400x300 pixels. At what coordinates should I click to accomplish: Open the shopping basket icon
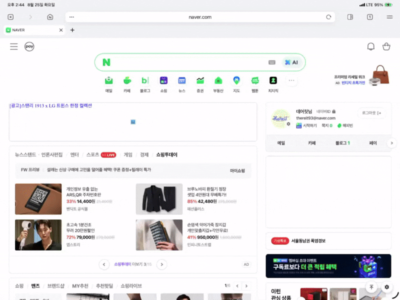(x=386, y=46)
